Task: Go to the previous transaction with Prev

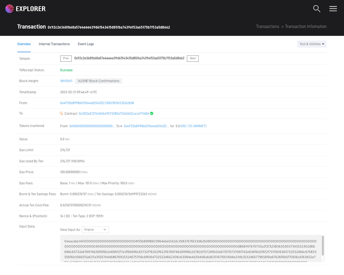Action: [66, 59]
